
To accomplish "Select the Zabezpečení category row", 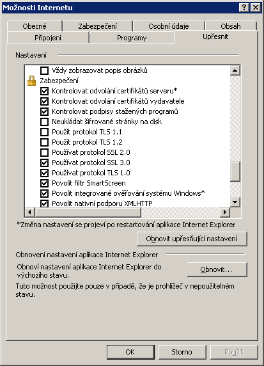I will click(x=59, y=81).
